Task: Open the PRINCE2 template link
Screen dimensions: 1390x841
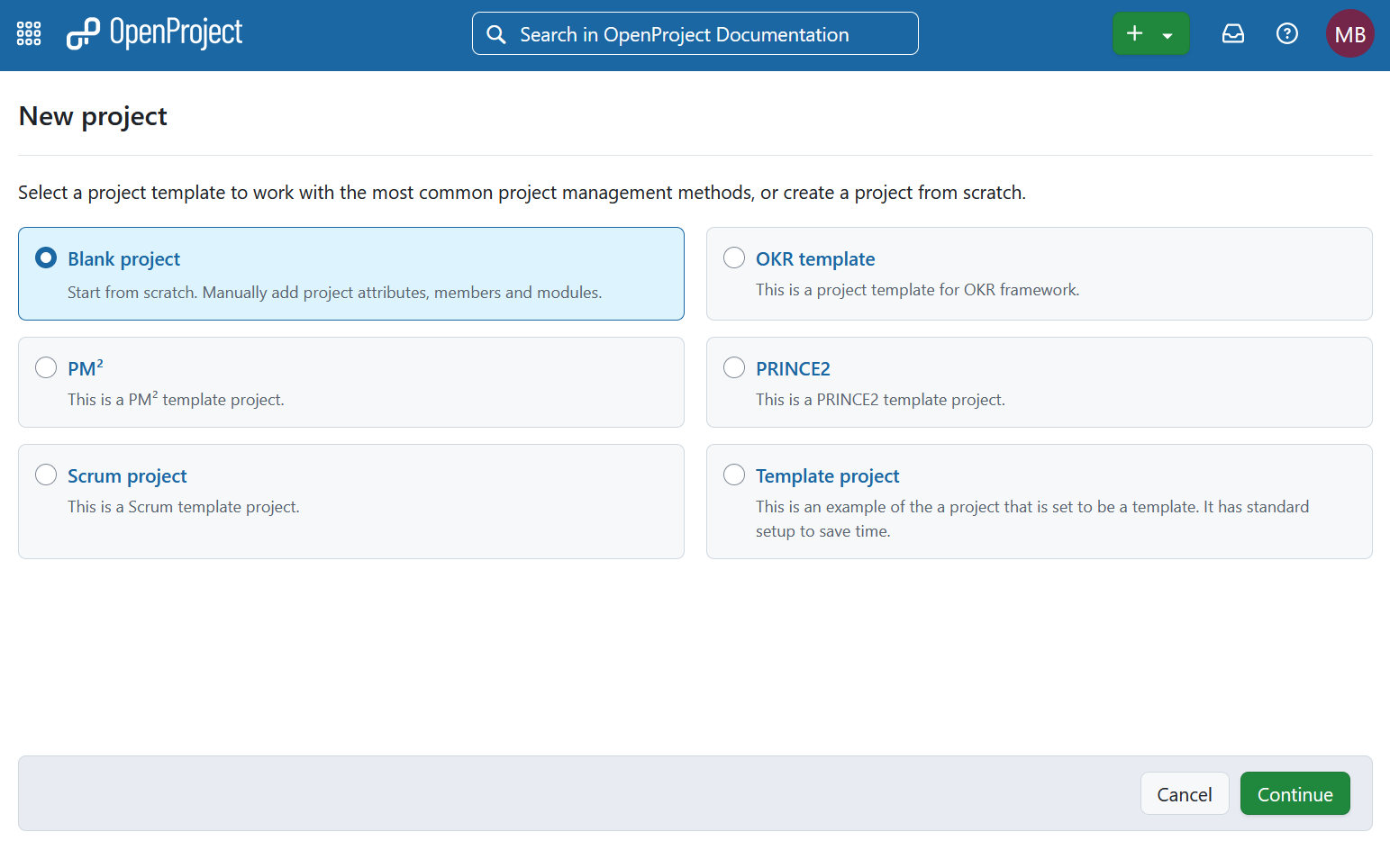Action: [x=793, y=368]
